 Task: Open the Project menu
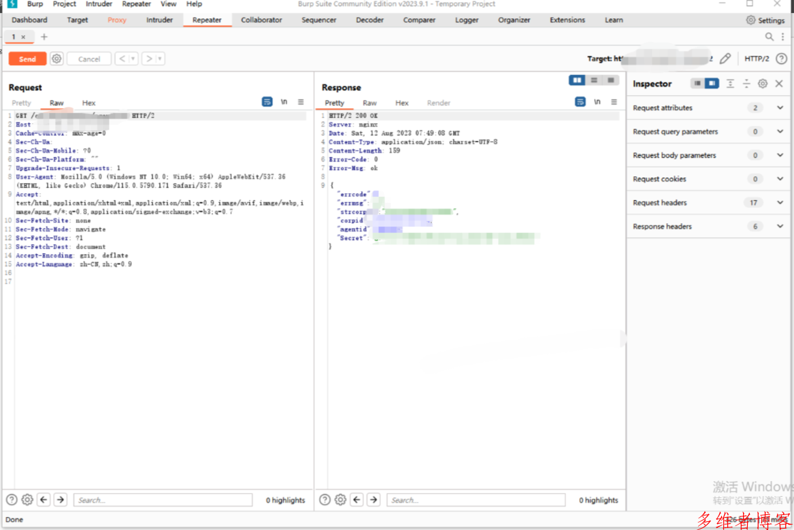[x=65, y=4]
